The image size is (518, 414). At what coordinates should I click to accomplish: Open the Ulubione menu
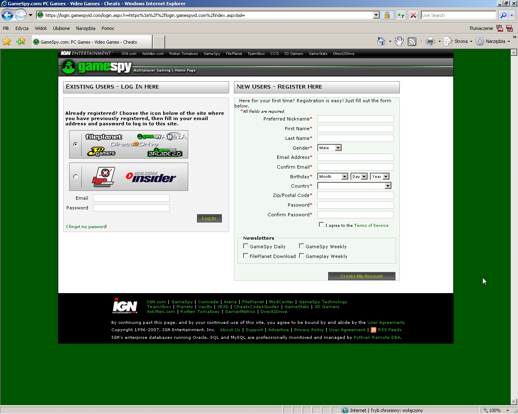tap(62, 28)
